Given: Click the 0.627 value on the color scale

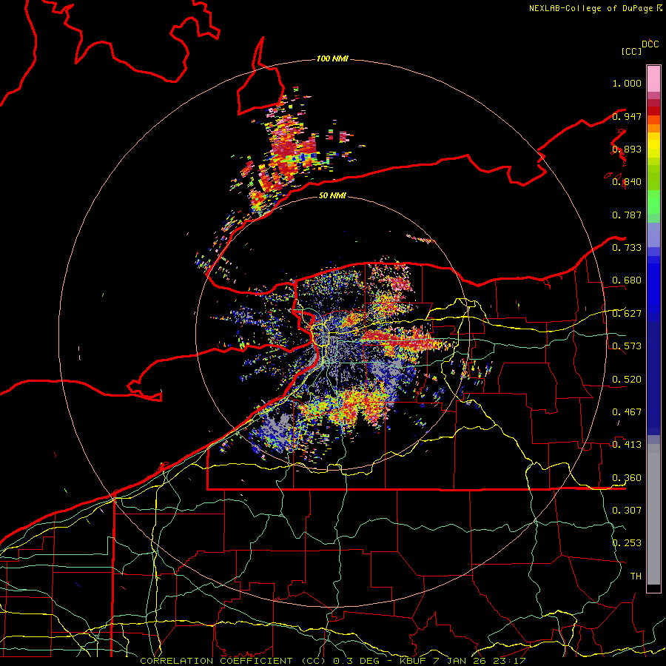Looking at the screenshot, I should coord(627,314).
